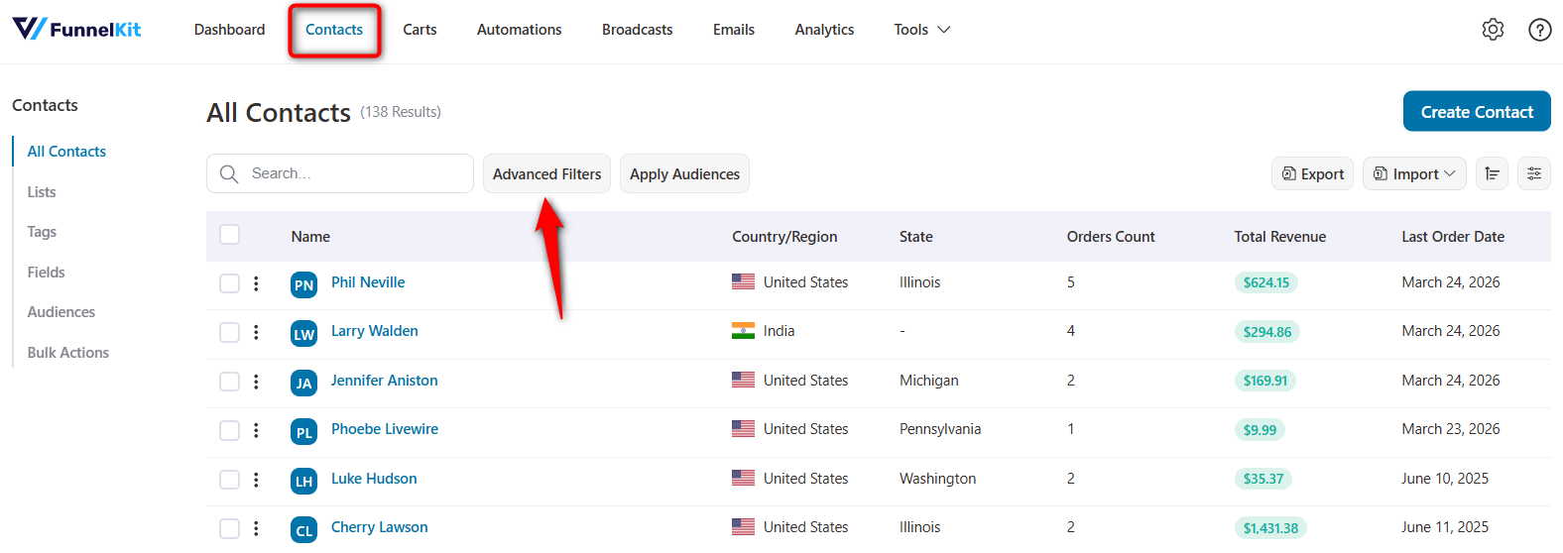The width and height of the screenshot is (1563, 553).
Task: Click the $624.15 revenue badge
Action: pyautogui.click(x=1266, y=282)
